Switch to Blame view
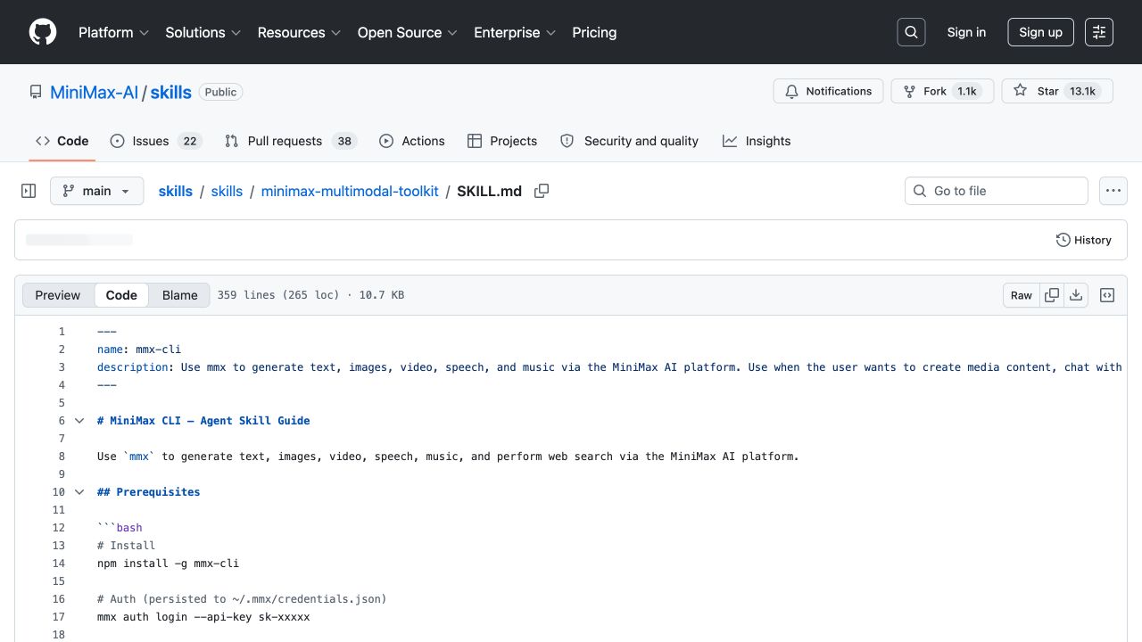The height and width of the screenshot is (642, 1142). 179,295
